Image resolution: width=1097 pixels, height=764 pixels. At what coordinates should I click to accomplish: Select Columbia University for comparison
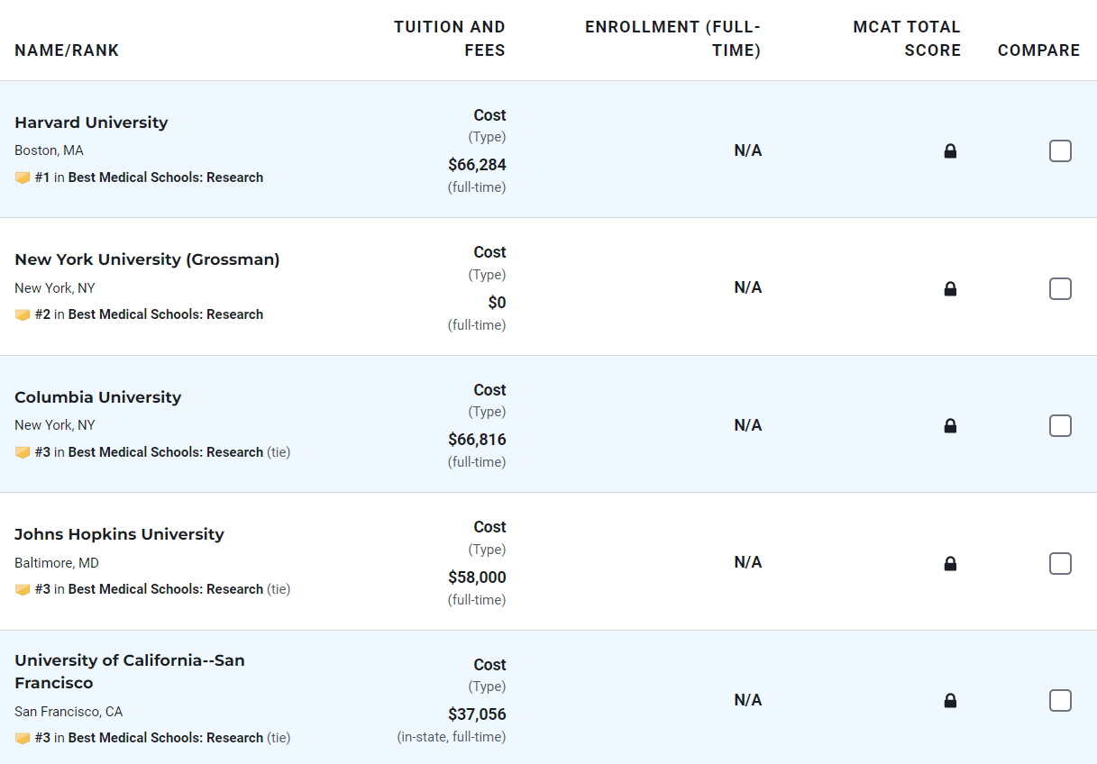coord(1060,426)
